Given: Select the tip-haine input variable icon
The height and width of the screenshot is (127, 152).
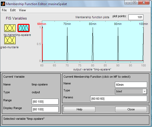Looking at the screenshot, I should 10,28.
